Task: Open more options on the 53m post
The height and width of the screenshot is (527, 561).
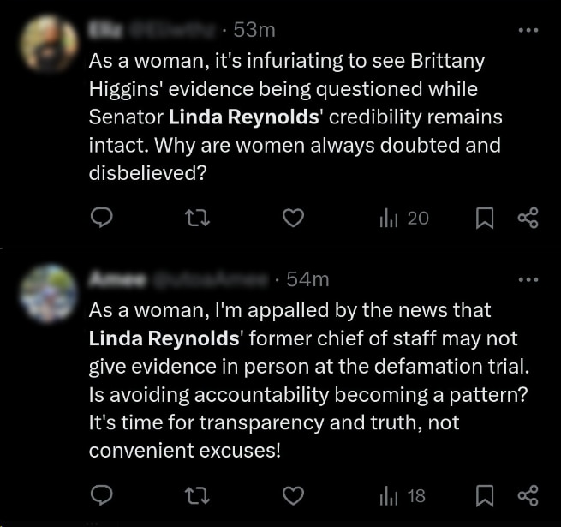Action: 530,30
